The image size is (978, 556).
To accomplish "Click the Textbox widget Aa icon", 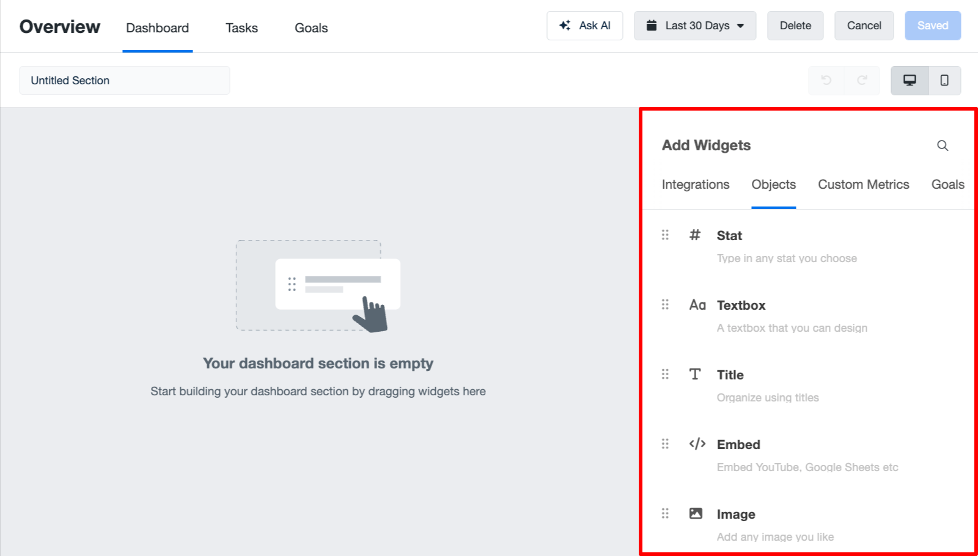I will click(x=696, y=304).
